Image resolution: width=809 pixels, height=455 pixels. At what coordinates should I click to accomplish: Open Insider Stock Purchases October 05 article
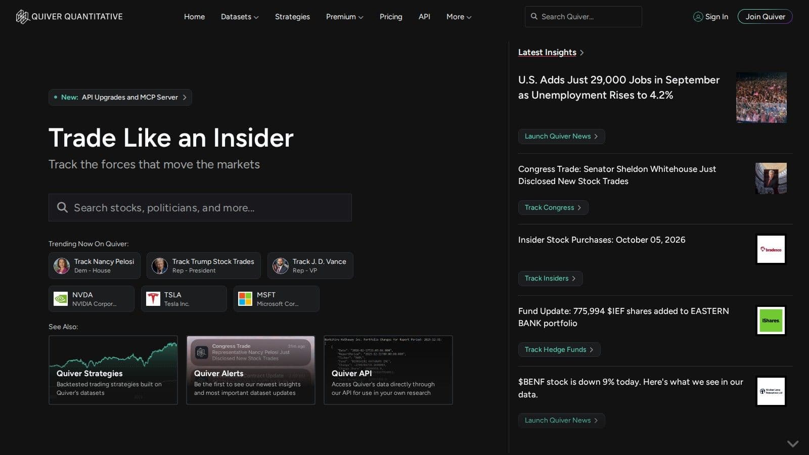(602, 240)
